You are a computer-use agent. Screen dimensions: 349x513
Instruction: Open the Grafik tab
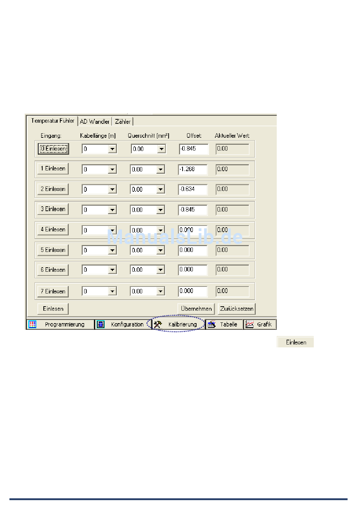[x=260, y=325]
